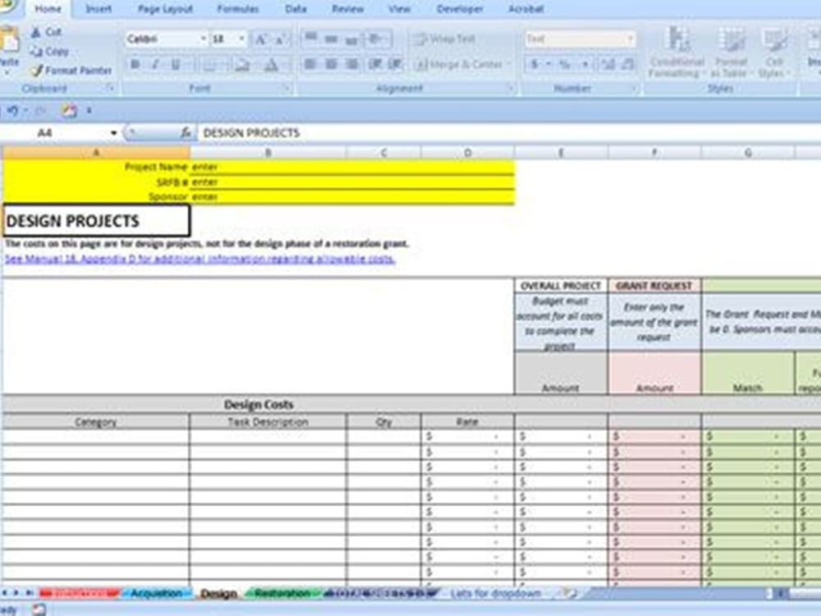Select Bottom Align icon
This screenshot has width=821, height=616.
coord(351,39)
